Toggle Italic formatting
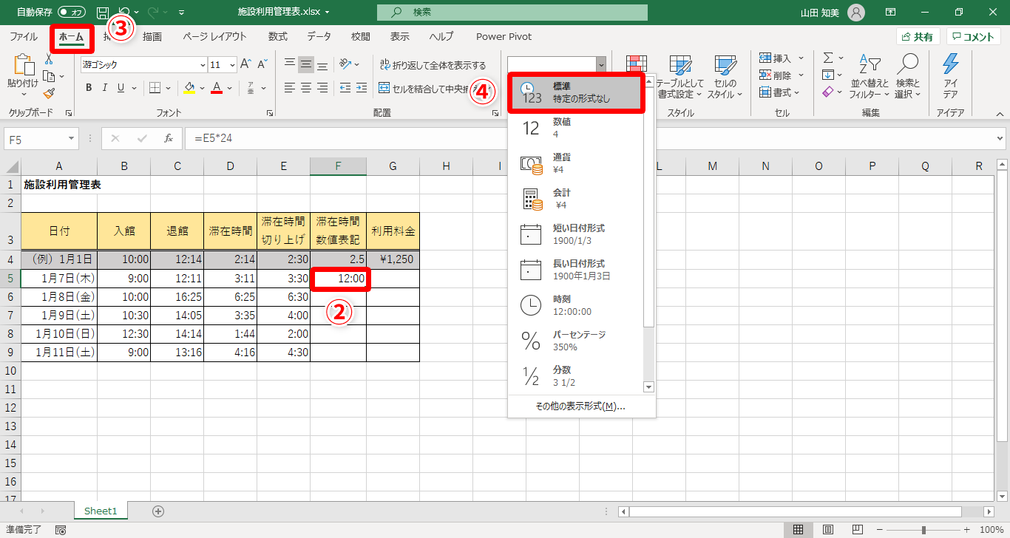1010x538 pixels. 105,88
